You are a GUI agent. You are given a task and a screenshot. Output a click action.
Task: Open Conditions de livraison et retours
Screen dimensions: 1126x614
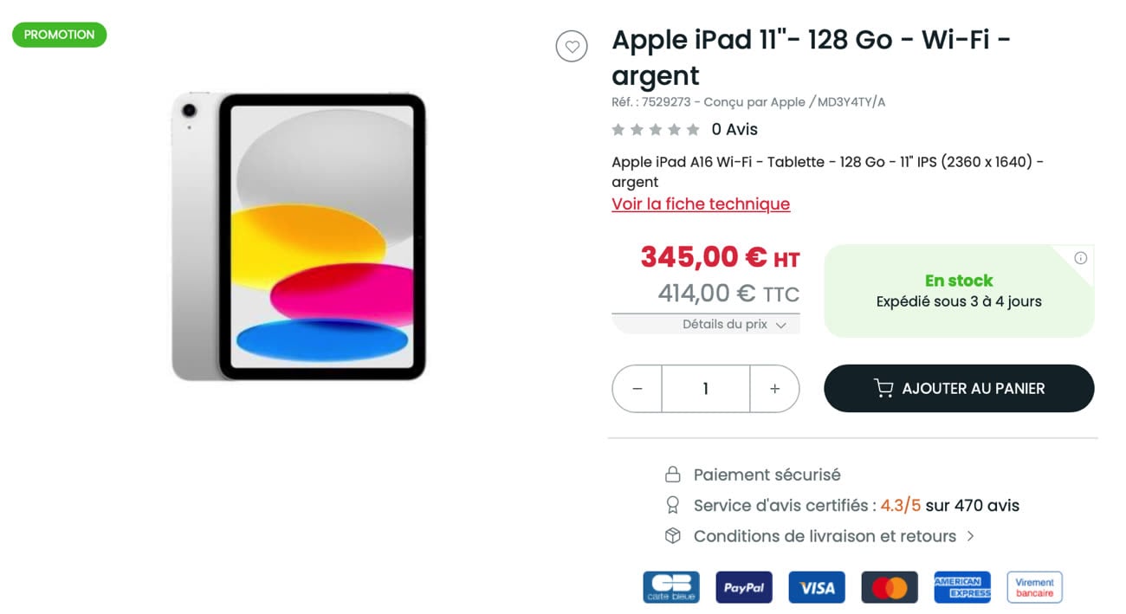coord(825,536)
